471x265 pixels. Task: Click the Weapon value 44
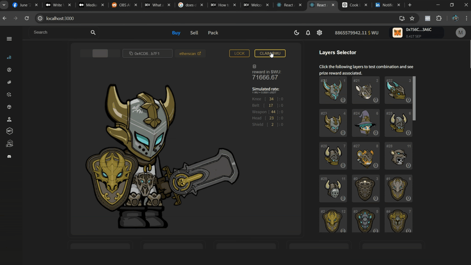coord(273,112)
